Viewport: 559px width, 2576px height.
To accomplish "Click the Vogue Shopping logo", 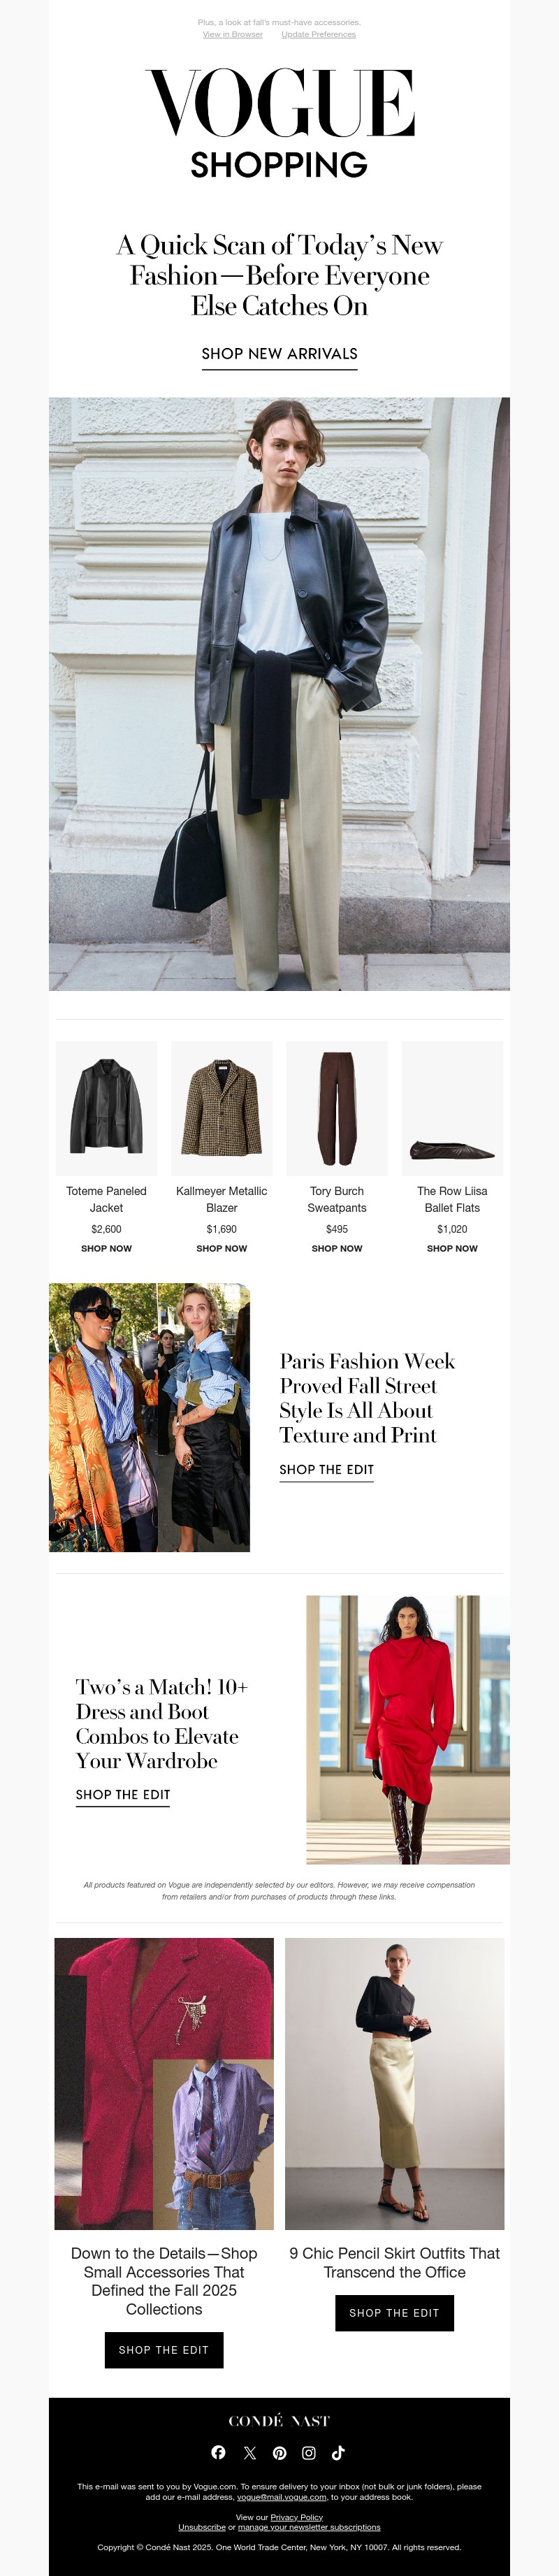I will [279, 123].
